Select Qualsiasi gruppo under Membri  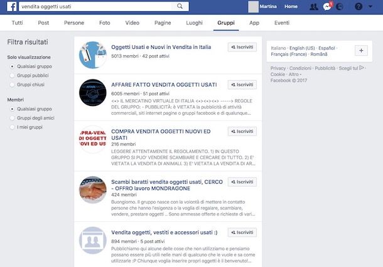[x=12, y=109]
